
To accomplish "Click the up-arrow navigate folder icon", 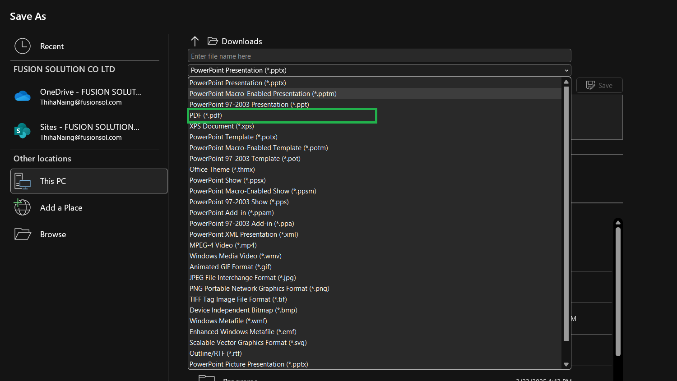I will pos(195,41).
